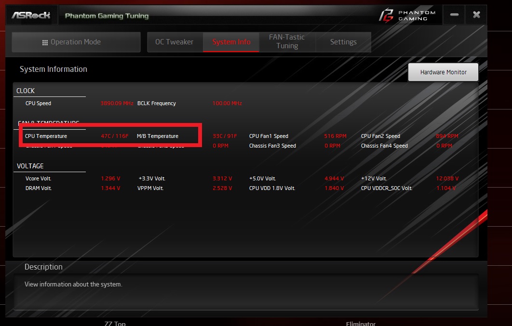
Task: Click the +3.3V Volt. label
Action: [x=152, y=178]
